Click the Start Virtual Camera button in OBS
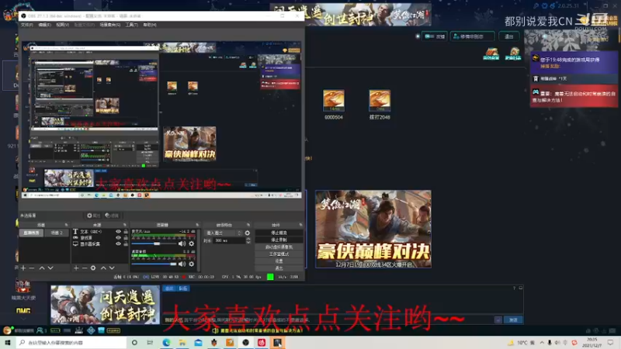The image size is (621, 349). point(279,247)
